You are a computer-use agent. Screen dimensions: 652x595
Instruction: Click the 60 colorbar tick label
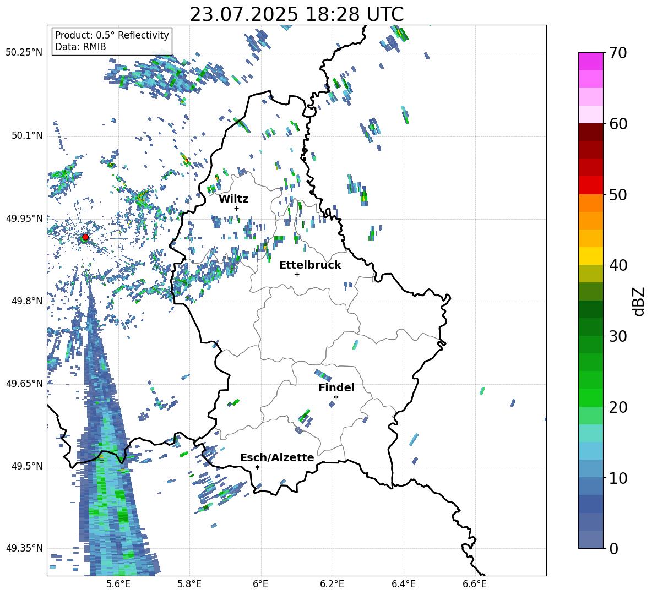(x=618, y=124)
